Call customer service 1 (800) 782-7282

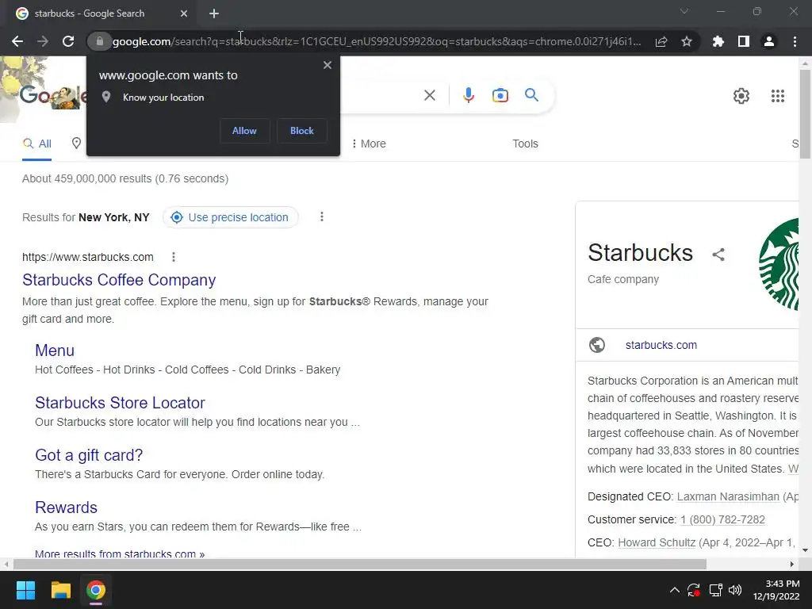point(722,520)
